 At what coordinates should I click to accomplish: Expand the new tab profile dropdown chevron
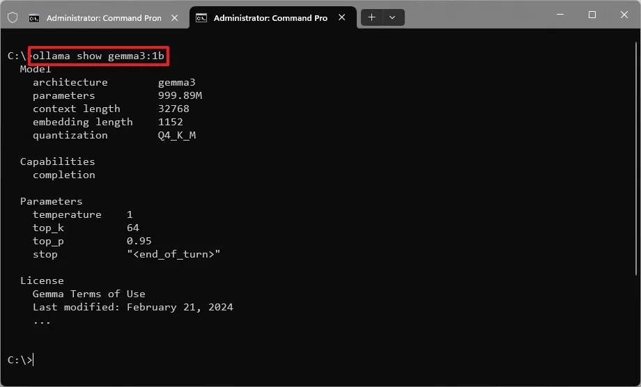tap(393, 18)
